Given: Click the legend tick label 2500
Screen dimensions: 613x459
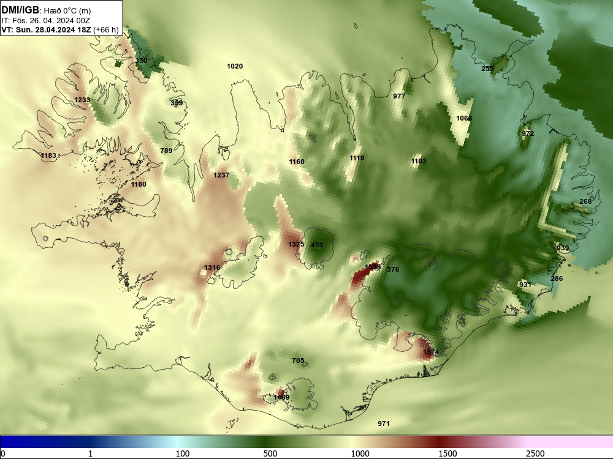Looking at the screenshot, I should [535, 453].
